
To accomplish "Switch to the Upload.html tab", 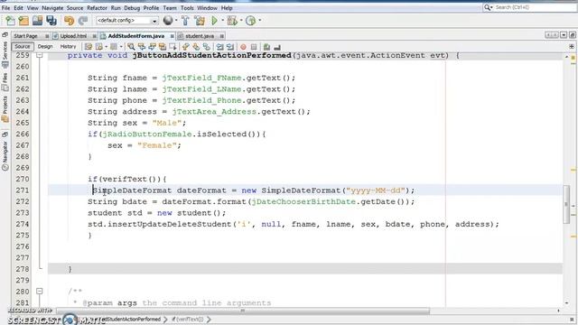I will point(73,36).
